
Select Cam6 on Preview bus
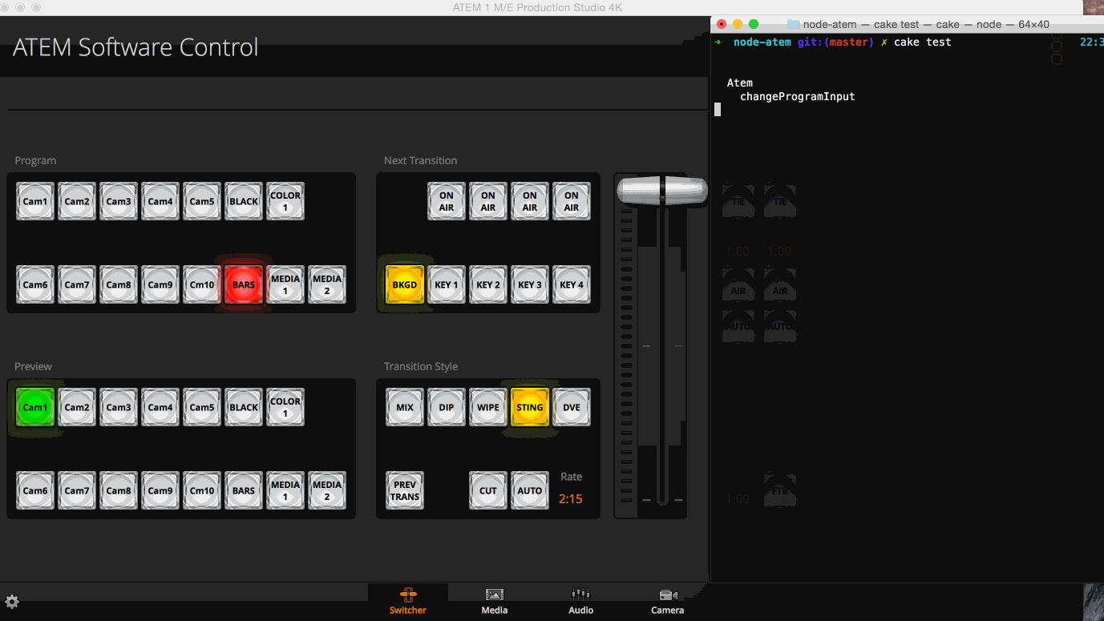pyautogui.click(x=35, y=490)
